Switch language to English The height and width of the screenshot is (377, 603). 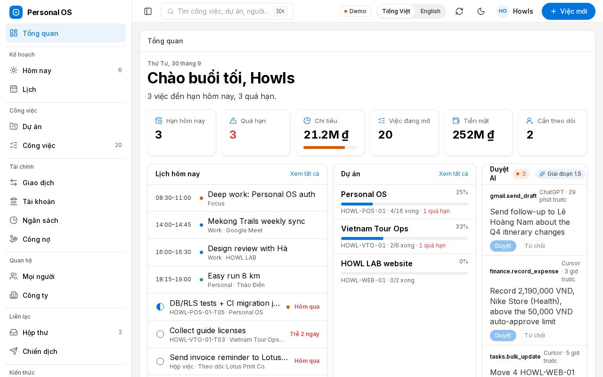(430, 11)
